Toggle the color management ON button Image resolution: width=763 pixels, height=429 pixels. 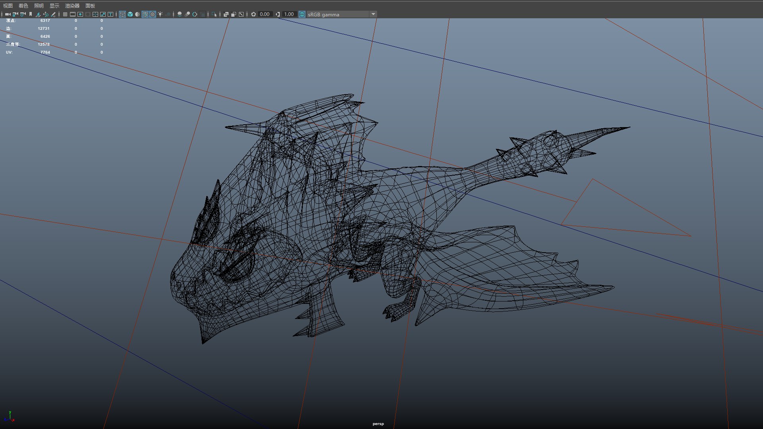pyautogui.click(x=302, y=14)
